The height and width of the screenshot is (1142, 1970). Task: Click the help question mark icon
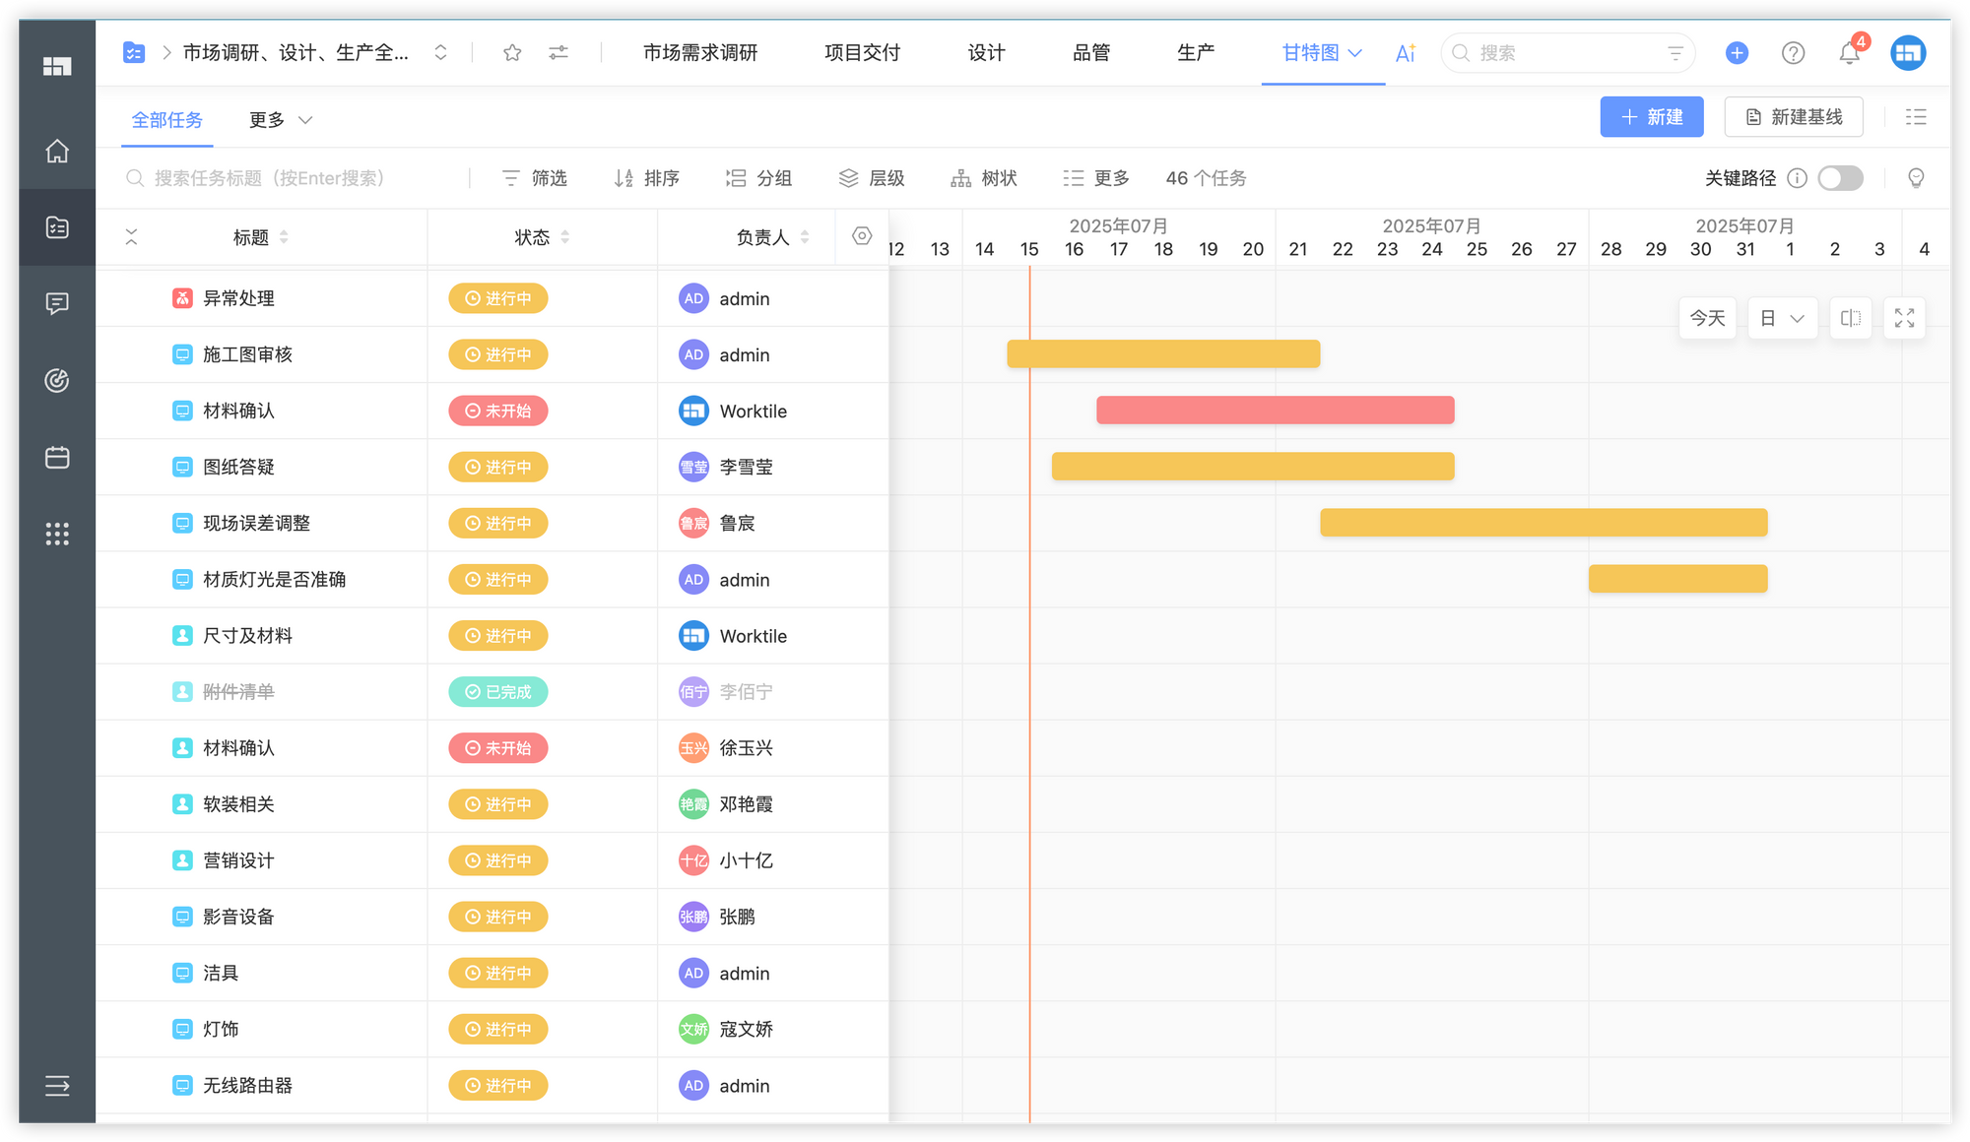(1793, 53)
